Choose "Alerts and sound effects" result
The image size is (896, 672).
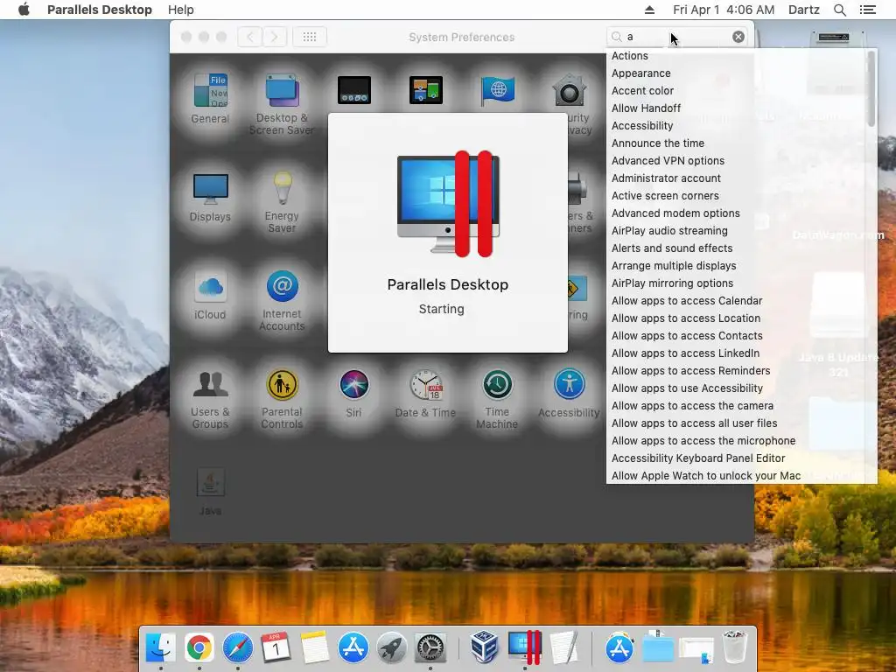coord(672,248)
